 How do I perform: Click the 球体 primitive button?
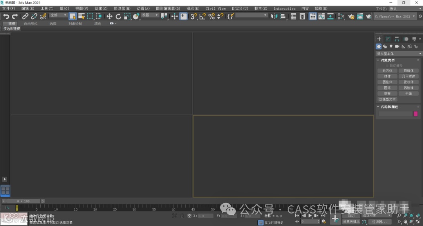click(387, 77)
